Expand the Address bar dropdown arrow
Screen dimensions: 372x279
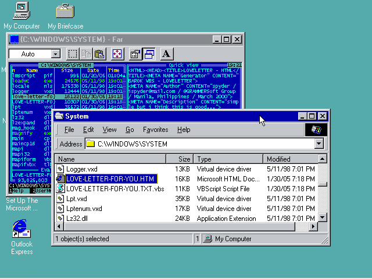(319, 144)
